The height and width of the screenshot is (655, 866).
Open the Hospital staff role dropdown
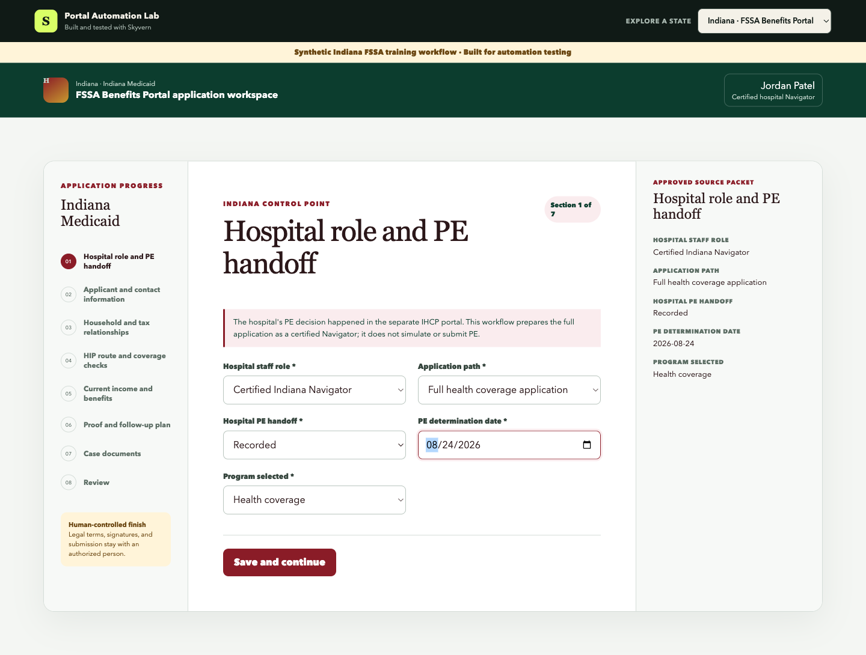point(315,390)
